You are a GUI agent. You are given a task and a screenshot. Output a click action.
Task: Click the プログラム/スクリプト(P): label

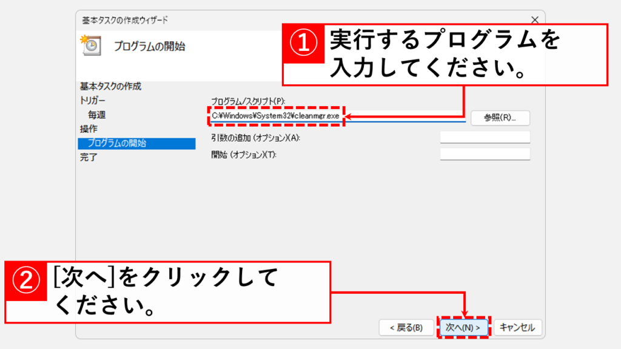pyautogui.click(x=248, y=101)
